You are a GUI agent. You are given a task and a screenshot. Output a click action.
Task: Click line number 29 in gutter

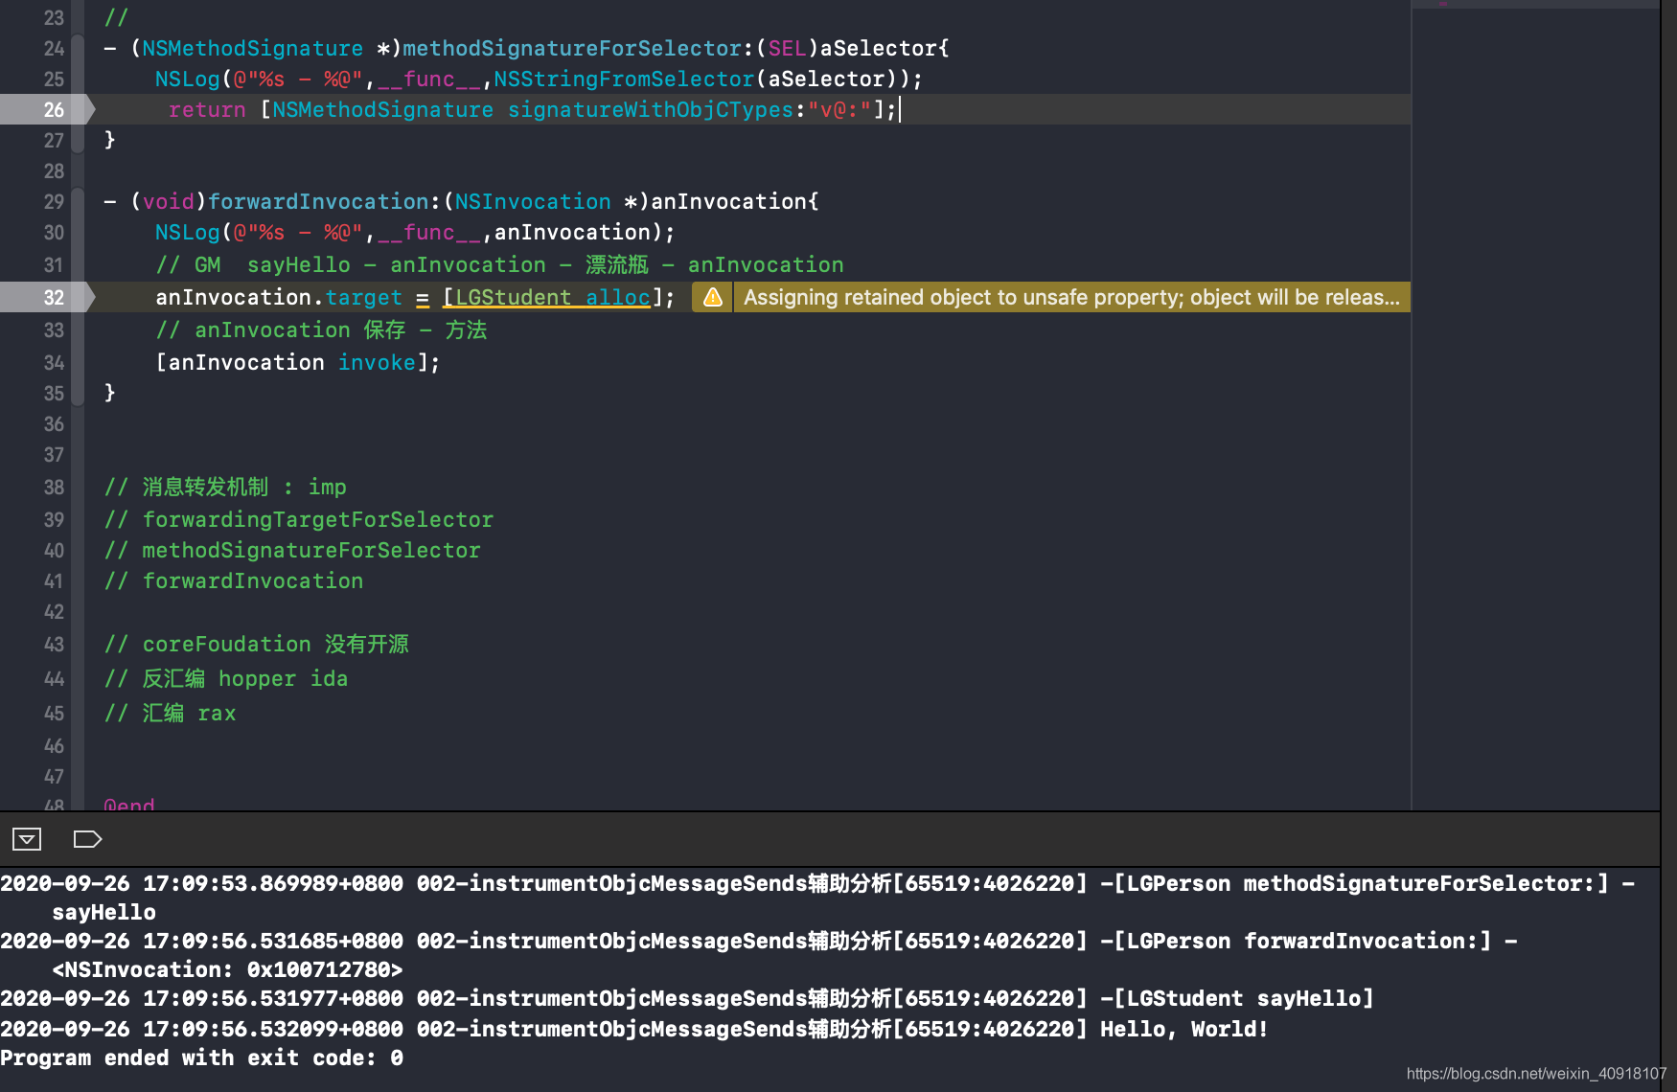(x=54, y=201)
